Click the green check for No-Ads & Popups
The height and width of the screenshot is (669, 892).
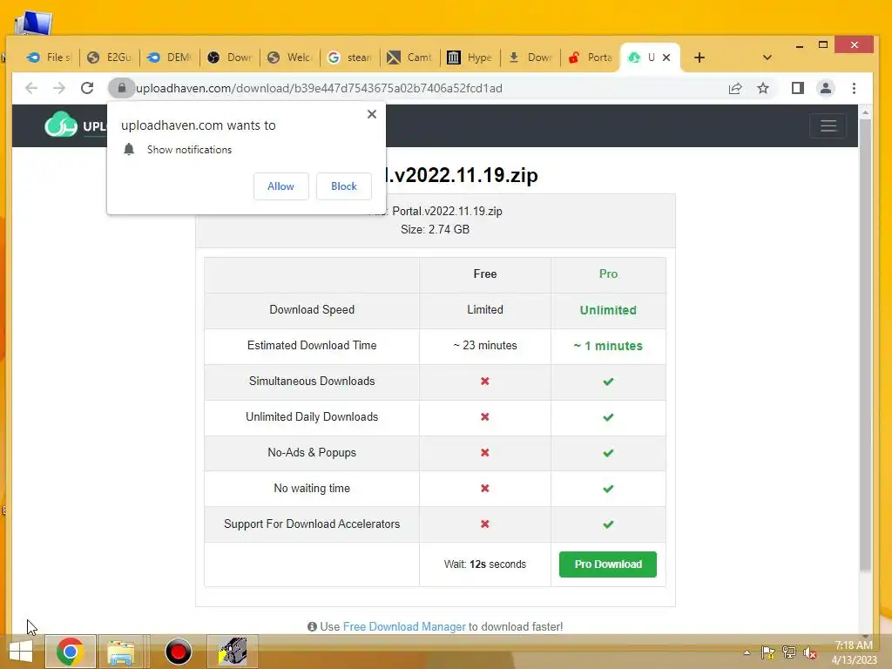tap(607, 453)
